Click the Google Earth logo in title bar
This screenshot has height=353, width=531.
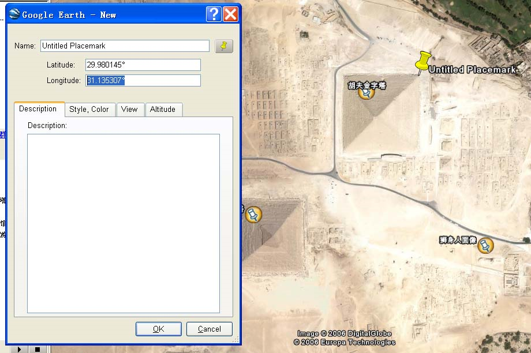(x=14, y=14)
